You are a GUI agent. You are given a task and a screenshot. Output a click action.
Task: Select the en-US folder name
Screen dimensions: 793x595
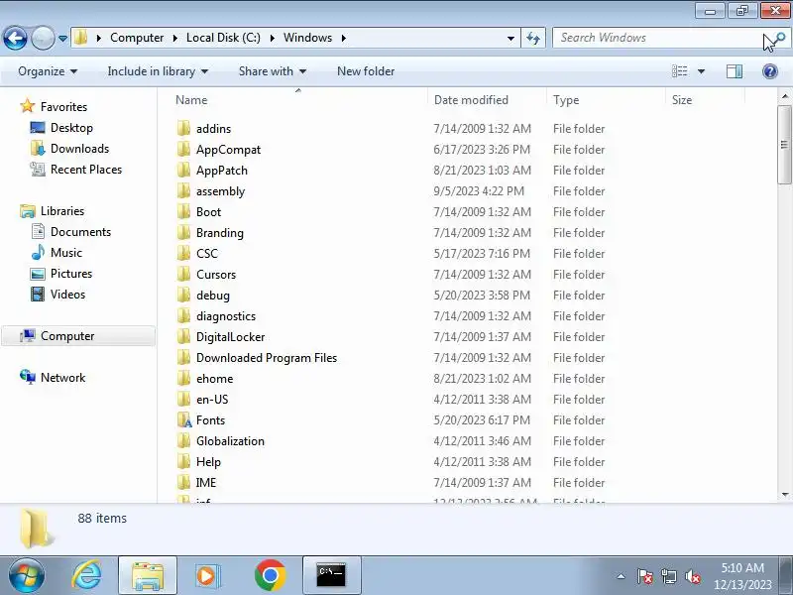[212, 400]
